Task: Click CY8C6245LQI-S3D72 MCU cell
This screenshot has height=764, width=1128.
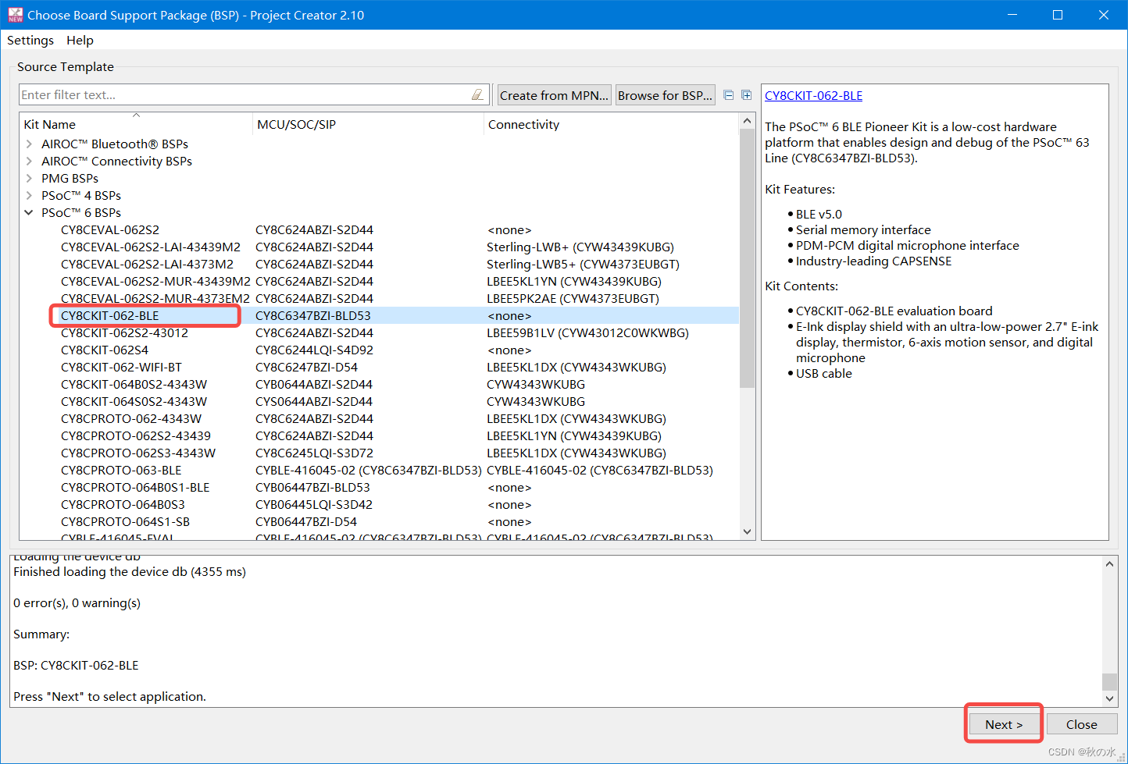Action: (314, 453)
